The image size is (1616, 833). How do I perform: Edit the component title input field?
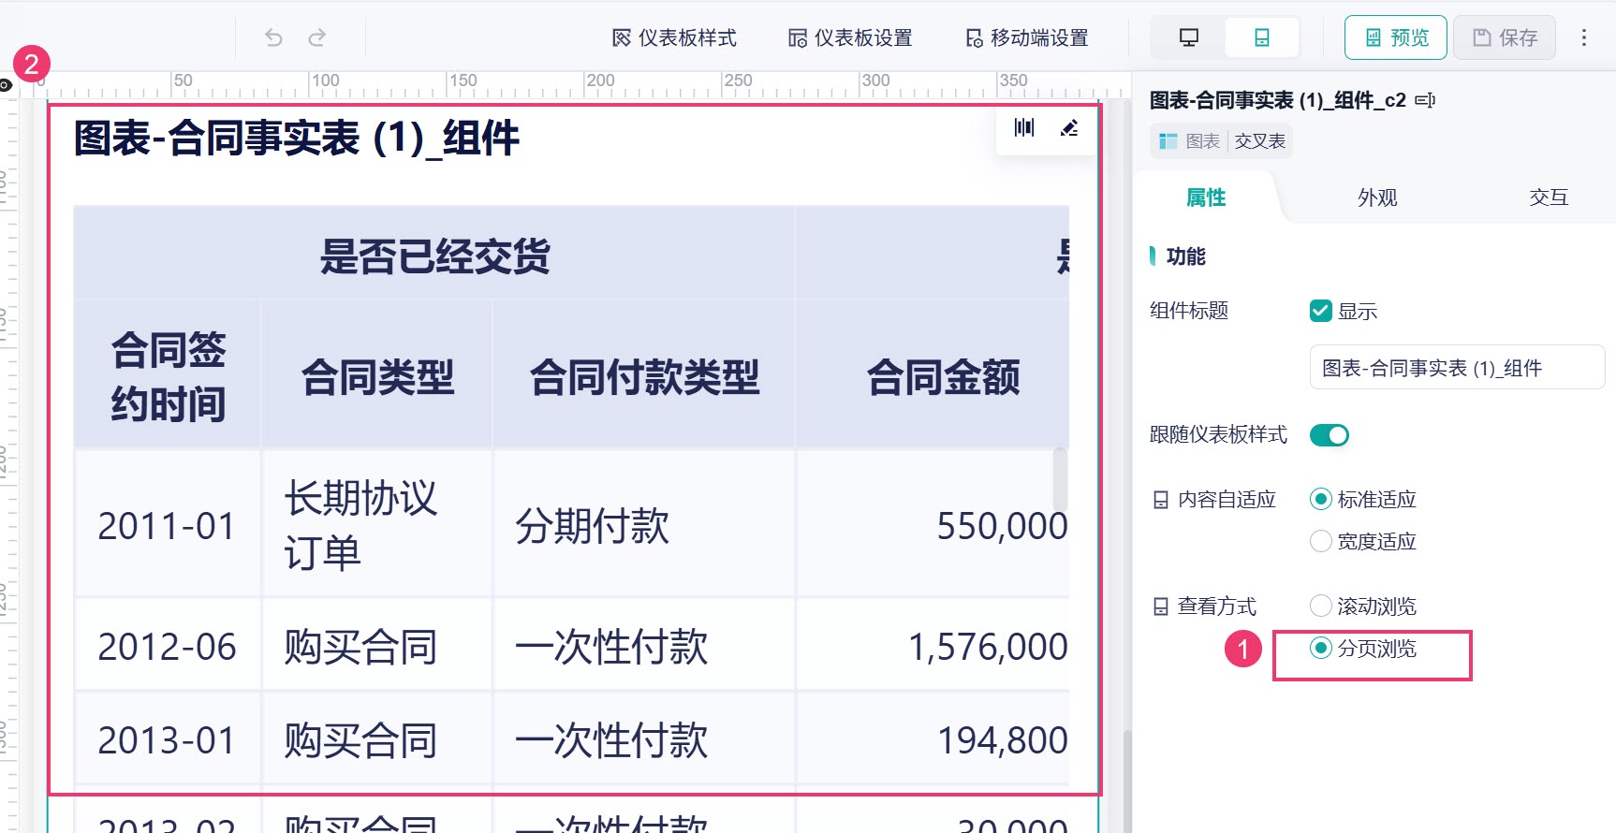(x=1457, y=368)
